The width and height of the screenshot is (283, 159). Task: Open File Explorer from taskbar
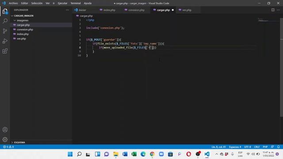(x=116, y=154)
